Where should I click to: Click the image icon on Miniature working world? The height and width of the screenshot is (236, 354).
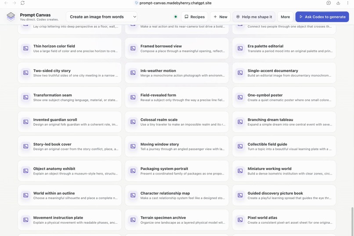coord(240,171)
